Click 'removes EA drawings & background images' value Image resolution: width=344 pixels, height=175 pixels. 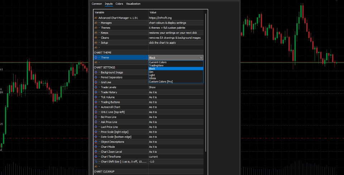[x=175, y=38]
